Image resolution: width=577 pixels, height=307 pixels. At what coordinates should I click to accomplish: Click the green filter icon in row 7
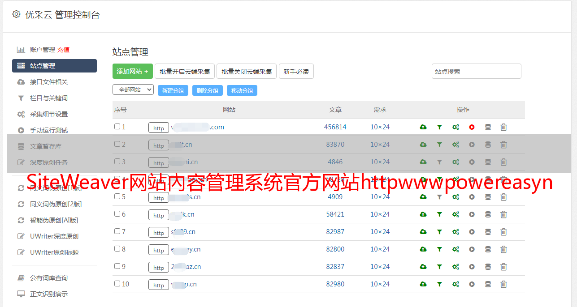[439, 232]
